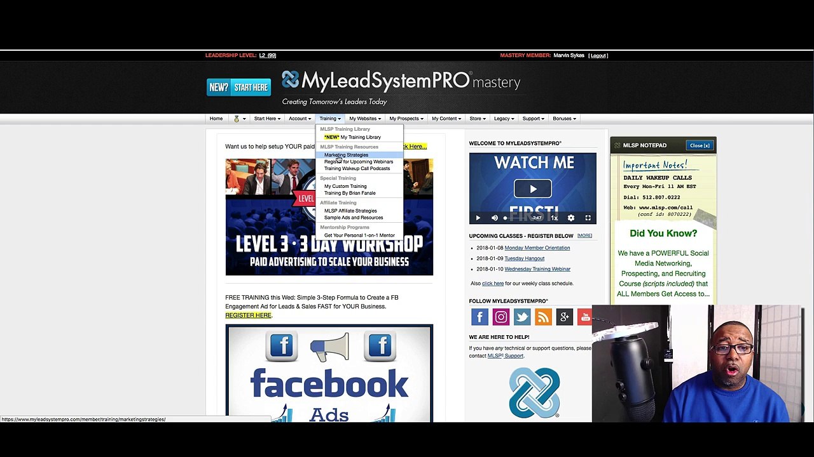Open the Level 3 Workshop banner image
This screenshot has height=457, width=814.
coord(329,217)
